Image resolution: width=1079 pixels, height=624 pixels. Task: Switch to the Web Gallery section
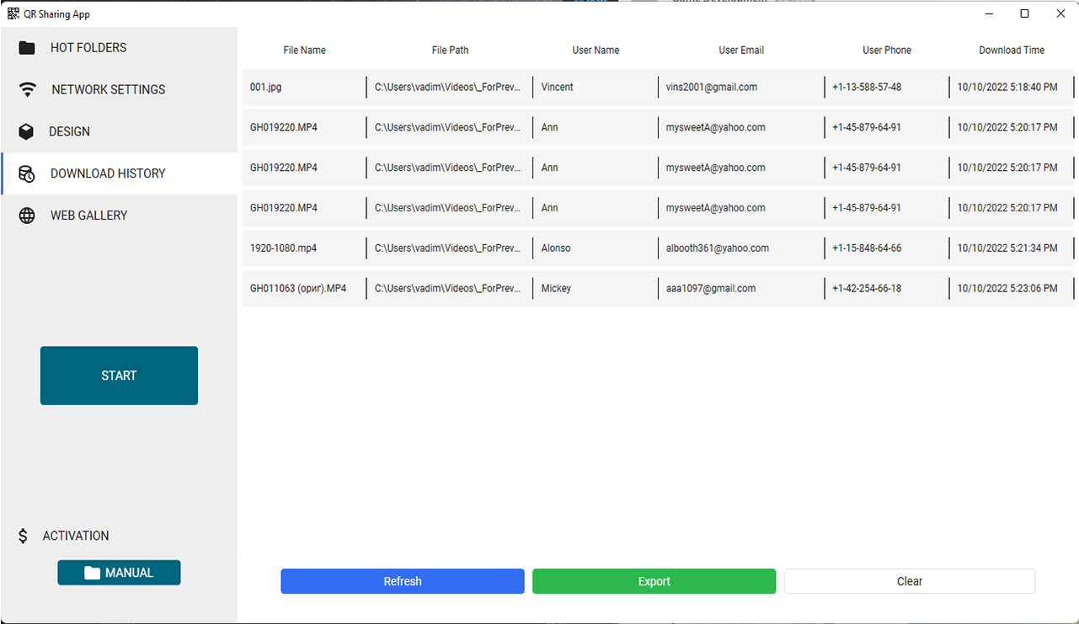pos(88,216)
